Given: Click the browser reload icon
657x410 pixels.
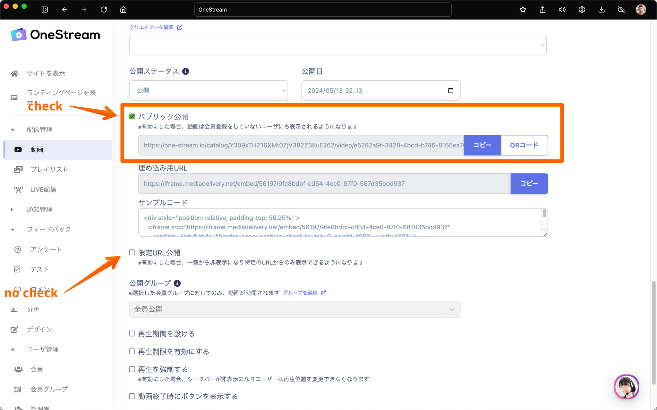Looking at the screenshot, I should (x=104, y=10).
